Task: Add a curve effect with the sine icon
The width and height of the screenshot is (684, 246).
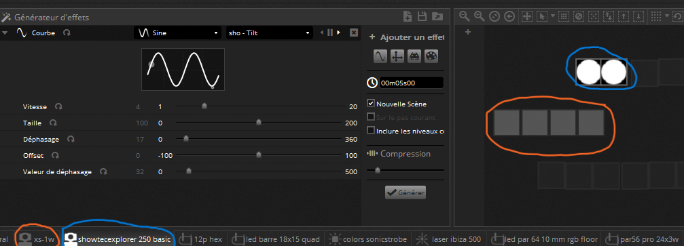Action: coord(380,57)
